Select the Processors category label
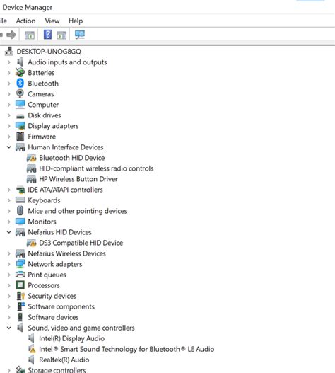This screenshot has height=373, width=335. click(x=44, y=285)
